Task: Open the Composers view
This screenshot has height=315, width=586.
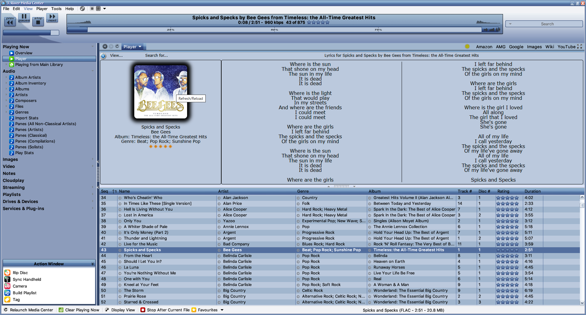Action: (26, 100)
